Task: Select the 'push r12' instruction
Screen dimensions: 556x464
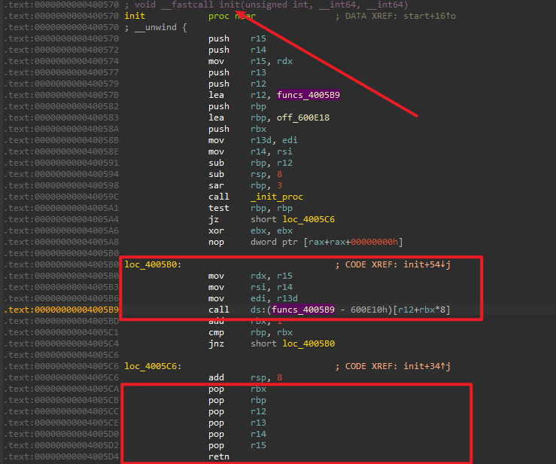Action: [237, 84]
